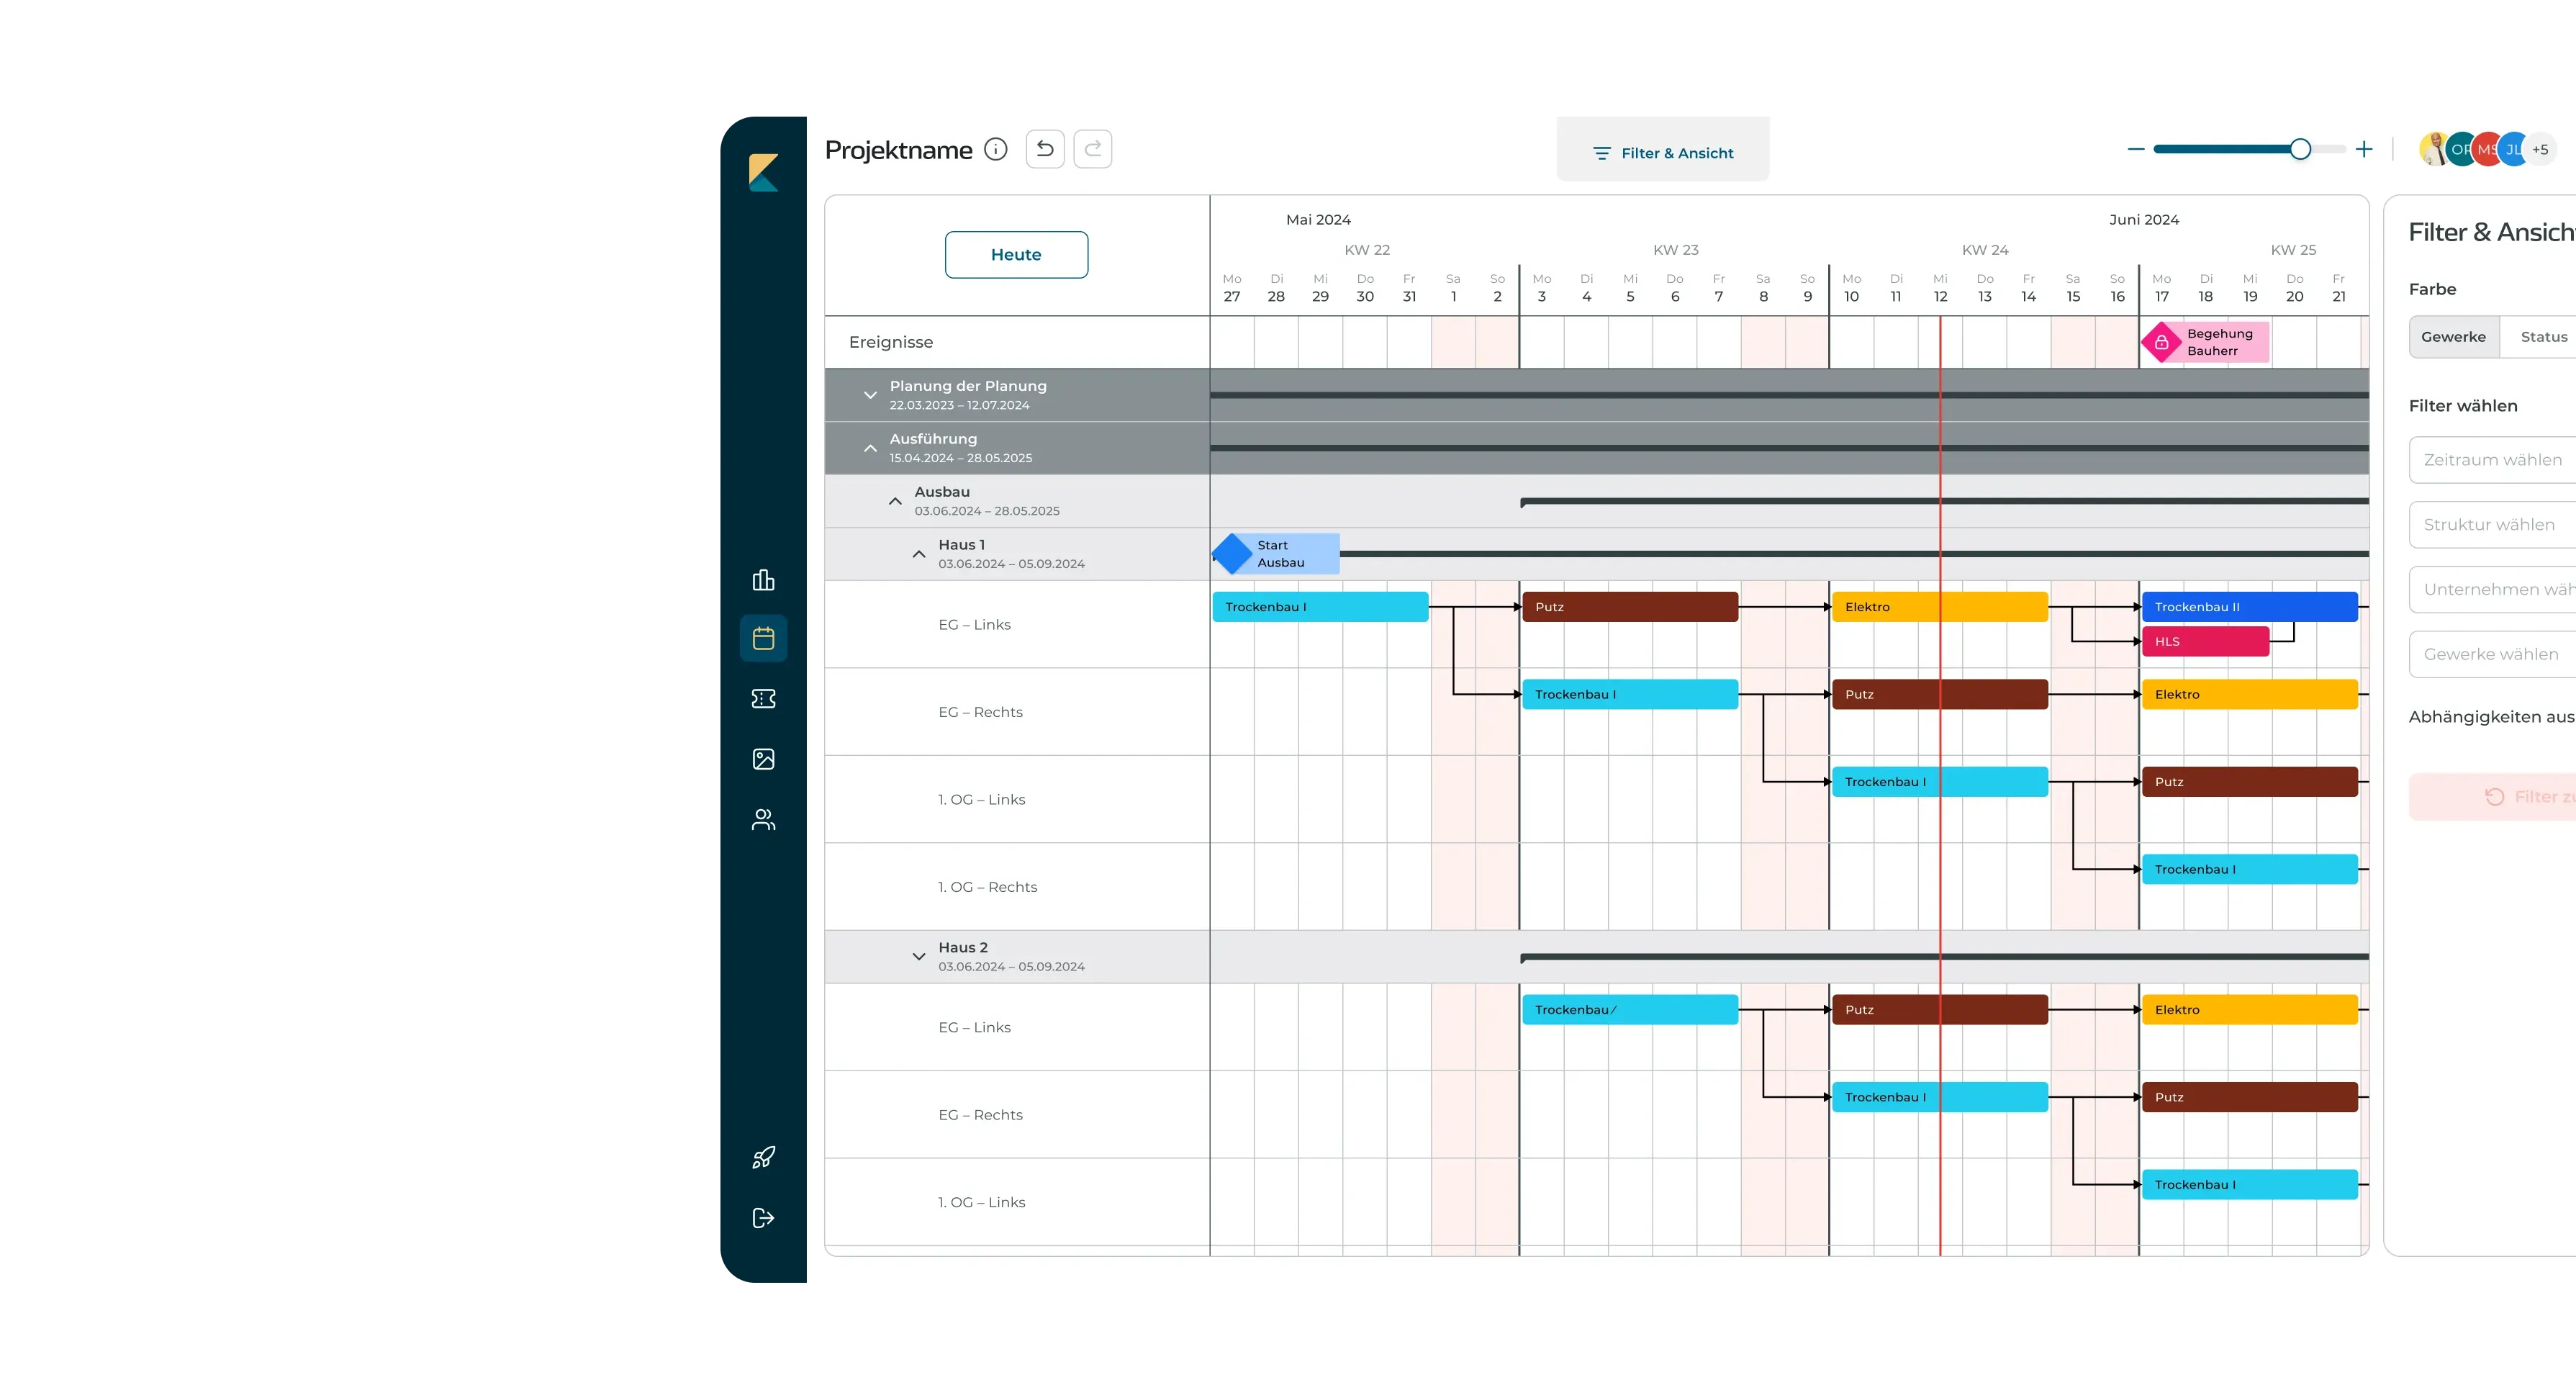Open the image gallery sidebar icon
This screenshot has width=2576, height=1398.
click(763, 759)
